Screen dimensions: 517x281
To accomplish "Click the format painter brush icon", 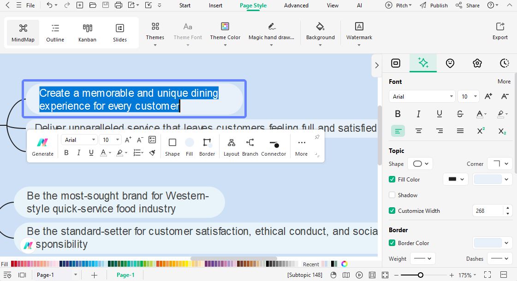I will [152, 152].
